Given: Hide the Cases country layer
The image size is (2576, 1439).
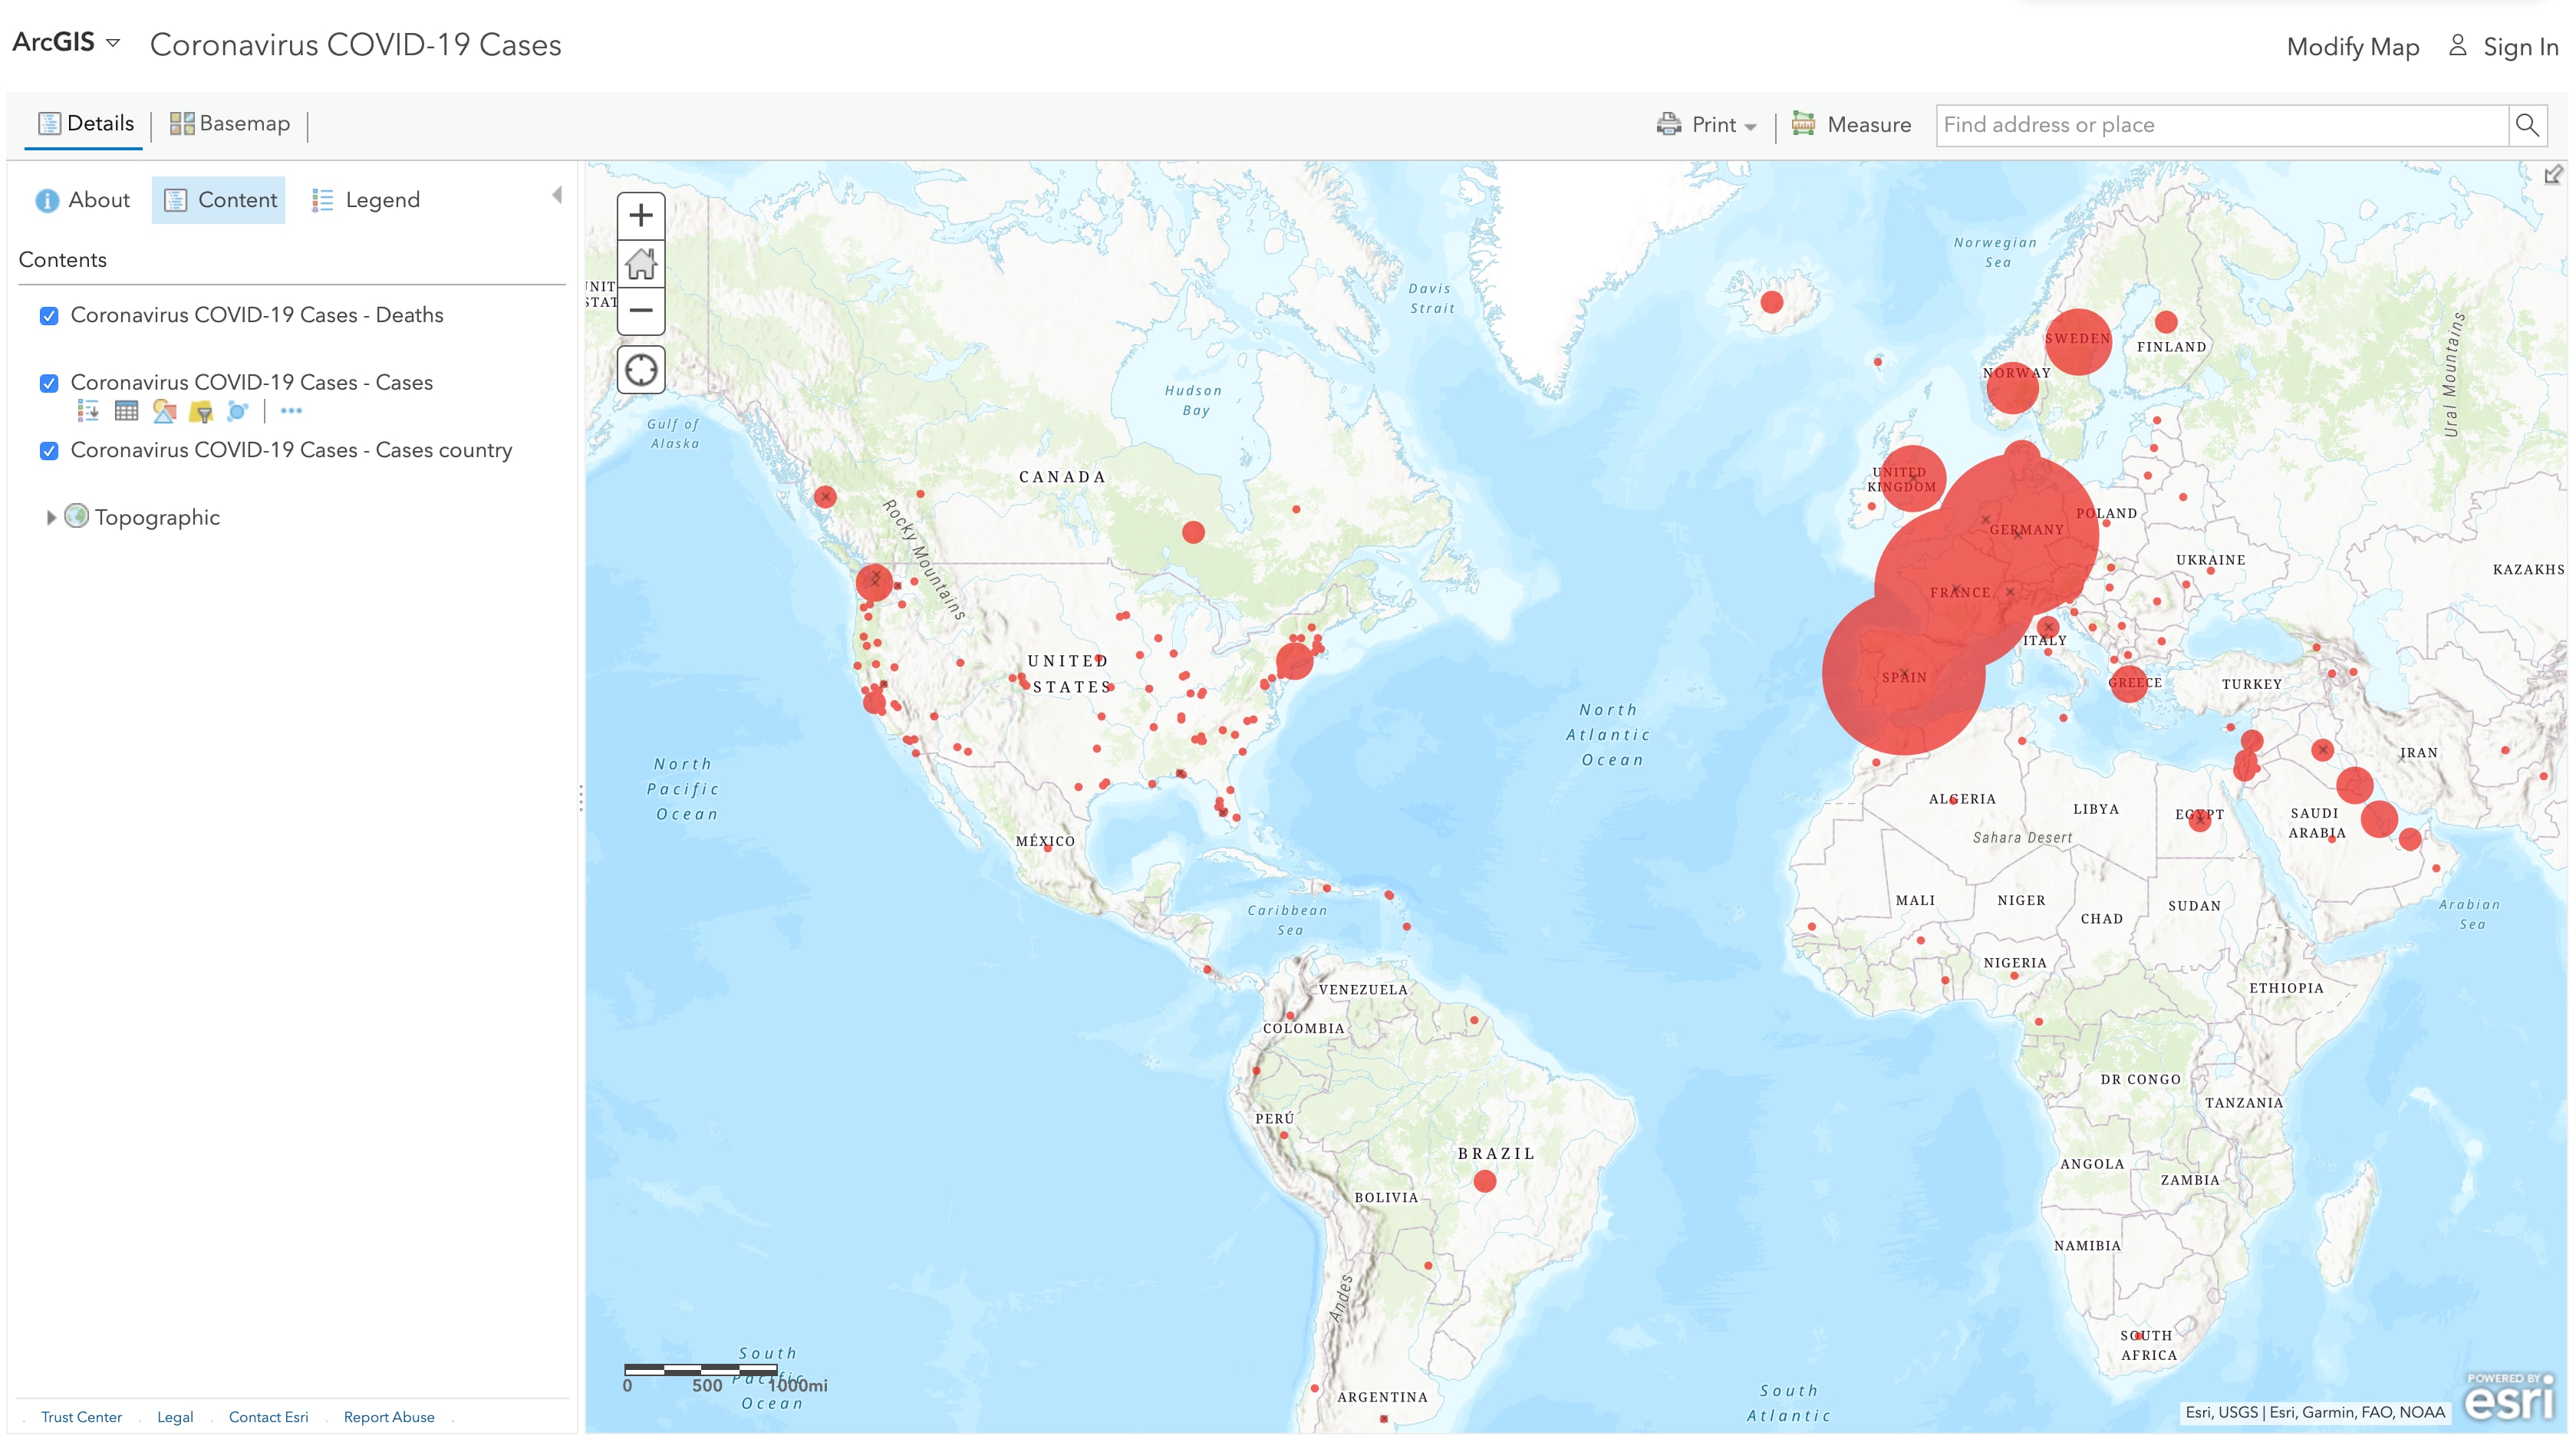Looking at the screenshot, I should point(49,451).
